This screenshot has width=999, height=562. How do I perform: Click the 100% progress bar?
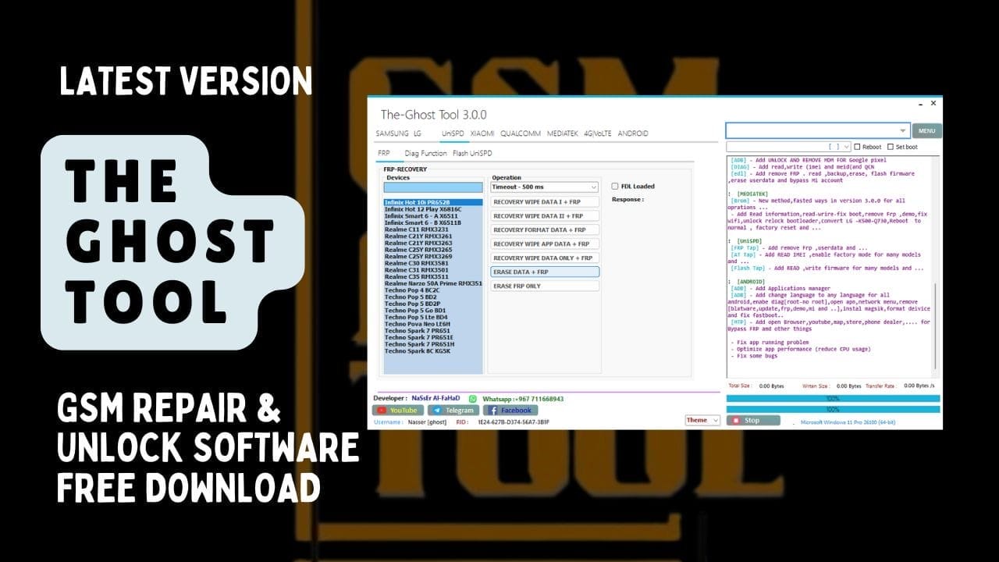(x=831, y=398)
